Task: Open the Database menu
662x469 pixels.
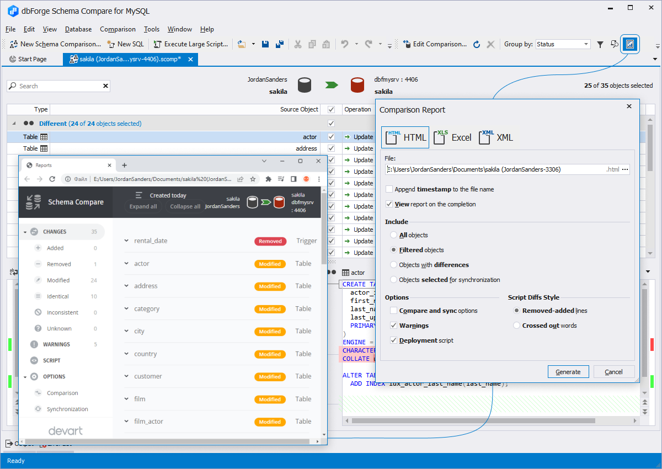Action: (x=78, y=29)
